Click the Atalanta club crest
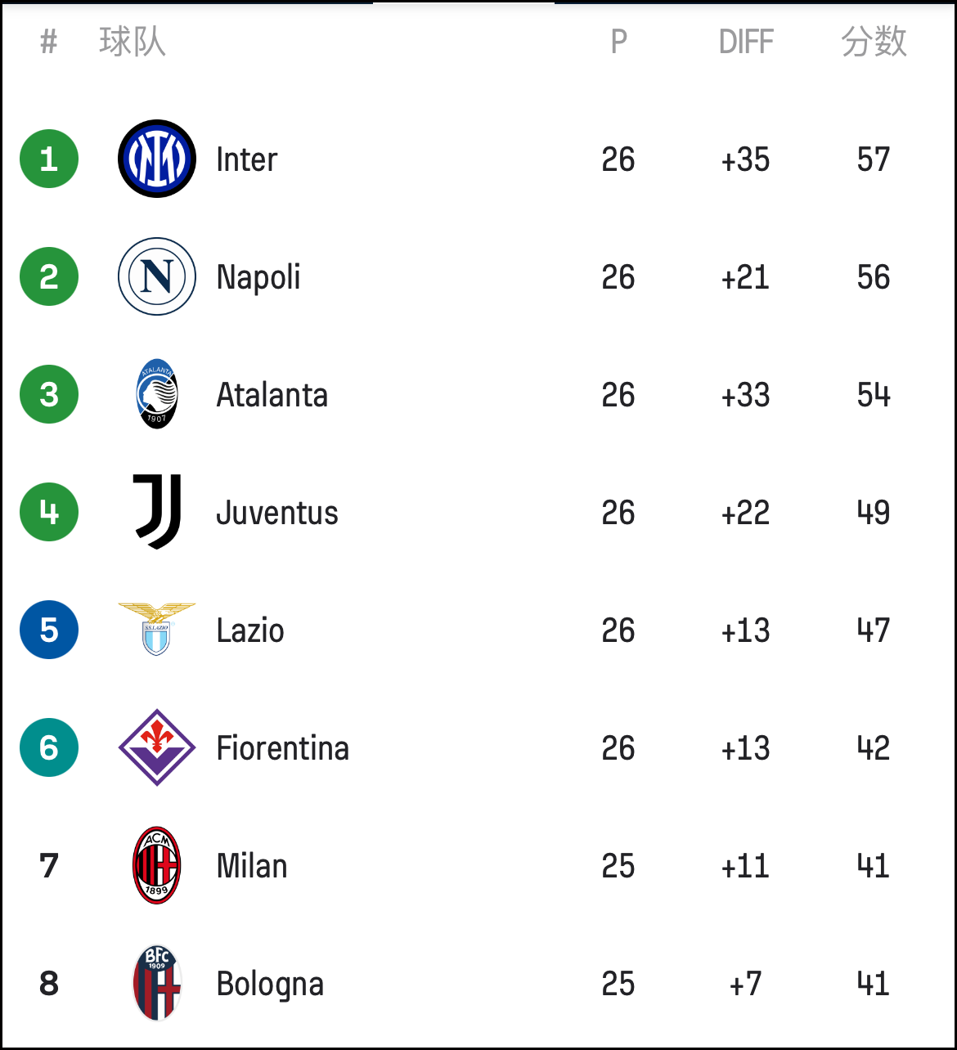Viewport: 957px width, 1050px height. tap(157, 394)
